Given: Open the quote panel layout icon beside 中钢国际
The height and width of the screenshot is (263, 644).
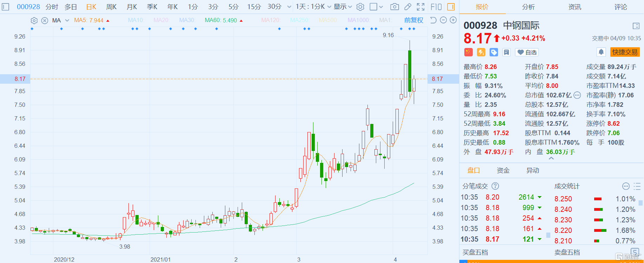Looking at the screenshot, I should (636, 26).
